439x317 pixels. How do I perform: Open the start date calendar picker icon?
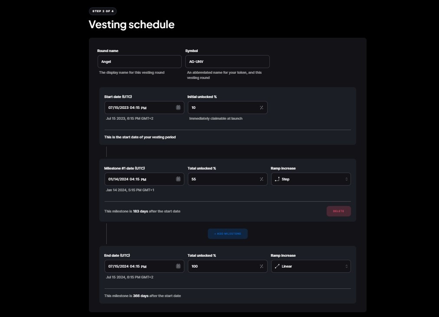(x=178, y=107)
